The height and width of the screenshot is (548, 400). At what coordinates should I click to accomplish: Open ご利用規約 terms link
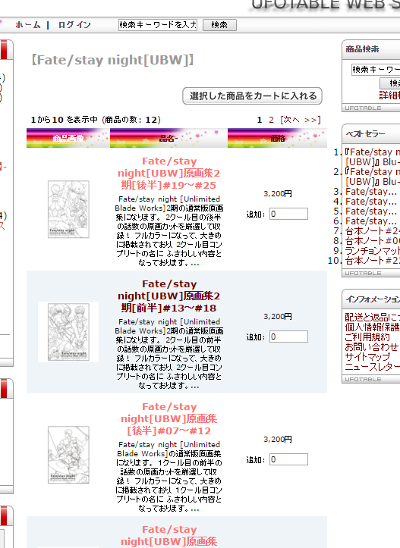pos(367,337)
